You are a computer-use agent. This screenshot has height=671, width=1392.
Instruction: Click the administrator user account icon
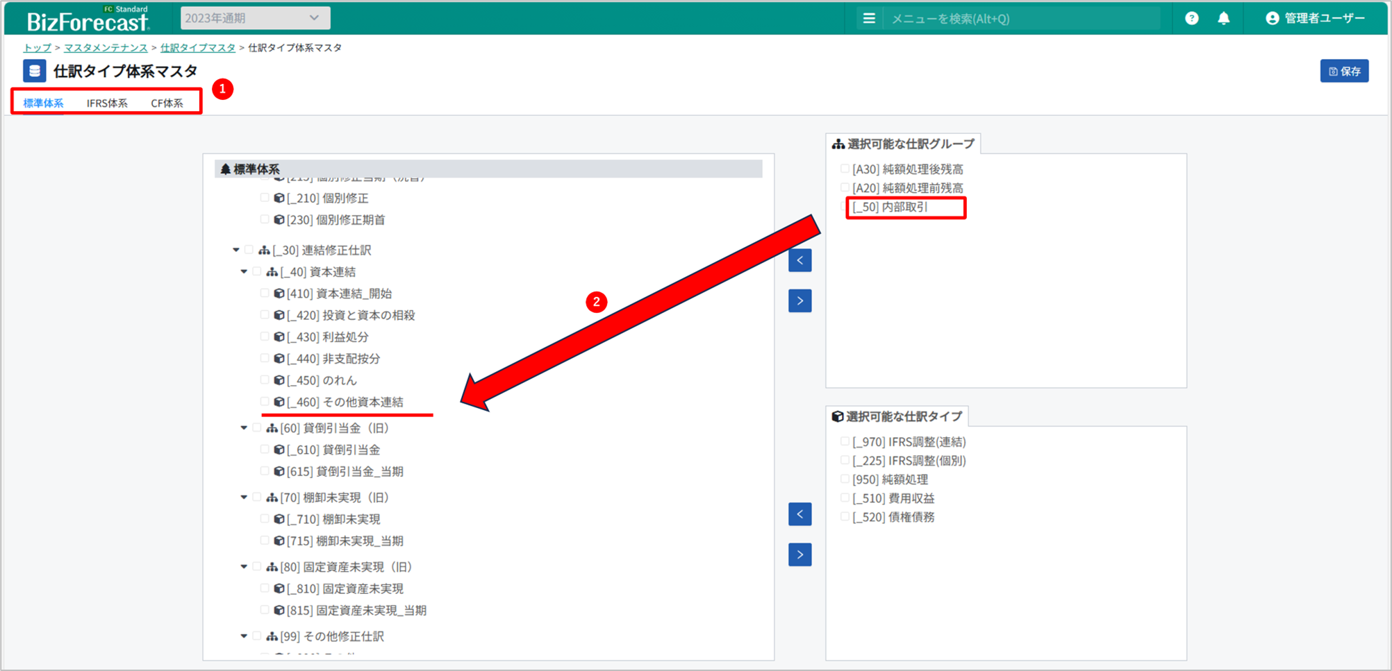point(1272,19)
